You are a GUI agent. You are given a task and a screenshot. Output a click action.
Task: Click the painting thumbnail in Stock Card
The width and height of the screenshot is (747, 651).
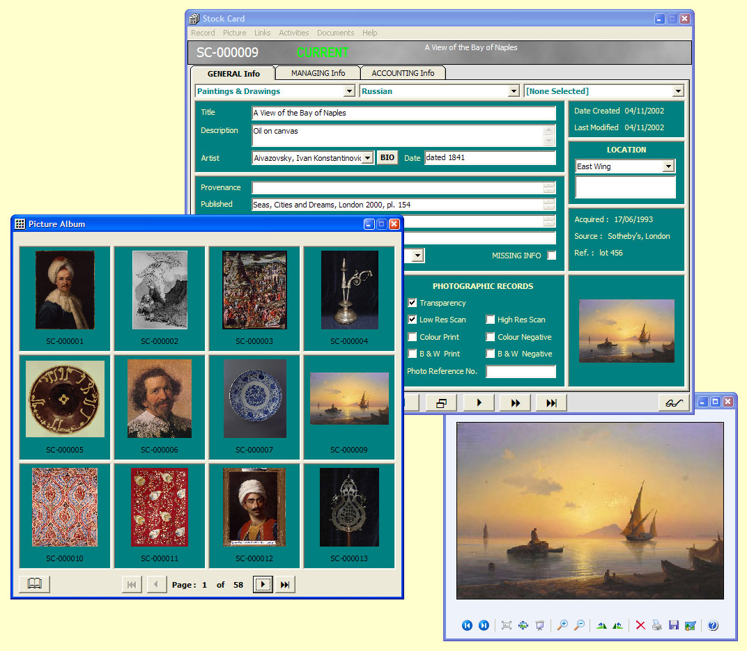[x=626, y=331]
